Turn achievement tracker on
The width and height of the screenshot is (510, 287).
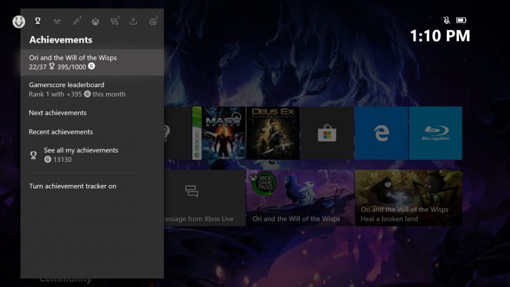pyautogui.click(x=92, y=186)
